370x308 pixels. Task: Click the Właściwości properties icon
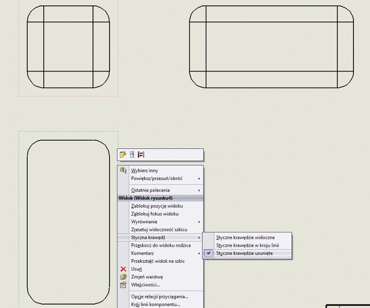pos(123,285)
